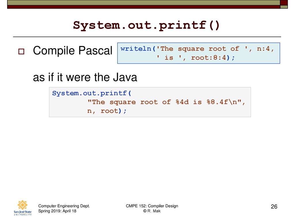Click the ' is ', root:8:4); code line
The height and width of the screenshot is (221, 295).
click(196, 58)
